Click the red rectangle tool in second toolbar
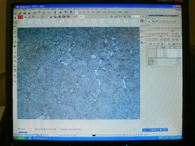Viewport: 195px width, 146px height. point(20,17)
